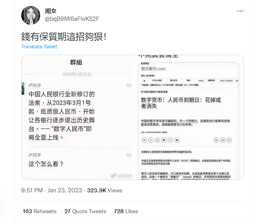Open the tweet's three-dot more options menu

click(240, 11)
